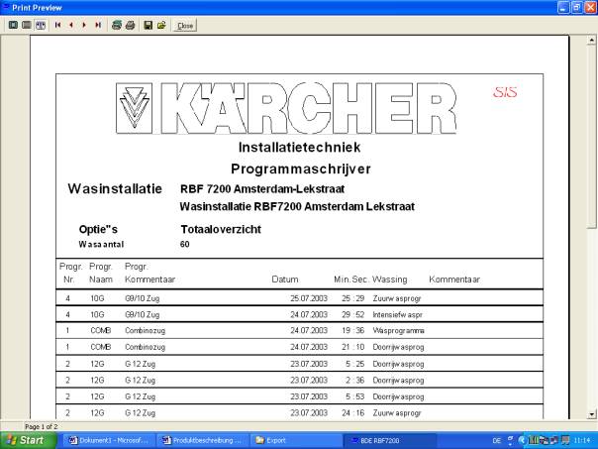Click the Wasaantal value 60
Image resolution: width=598 pixels, height=449 pixels.
pyautogui.click(x=184, y=245)
